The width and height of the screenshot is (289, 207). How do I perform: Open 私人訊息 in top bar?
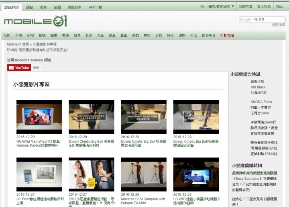pyautogui.click(x=264, y=6)
